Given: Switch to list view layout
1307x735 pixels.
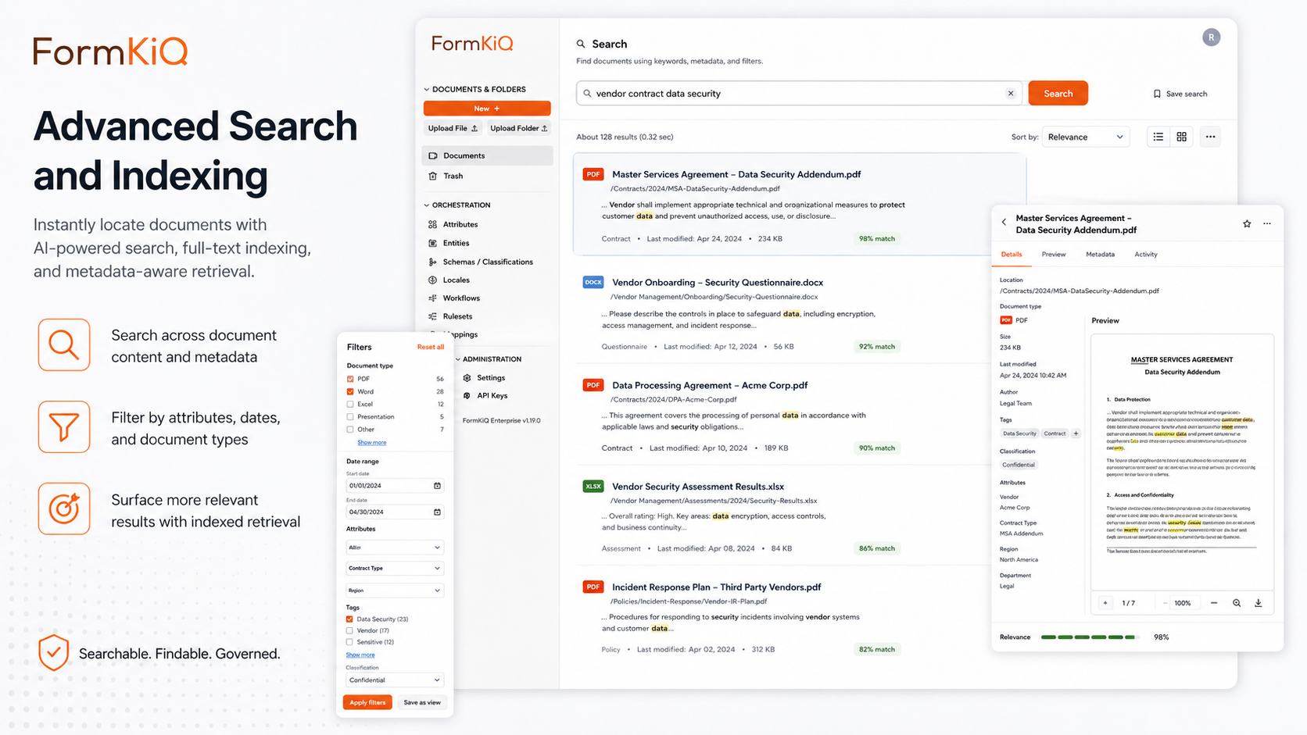Looking at the screenshot, I should [x=1158, y=137].
